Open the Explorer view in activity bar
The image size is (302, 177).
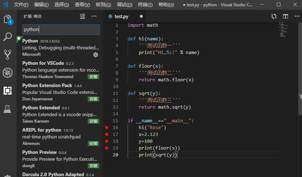[8, 20]
